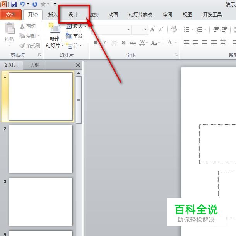
Task: Toggle Strikethrough abc formatting
Action: pos(132,43)
